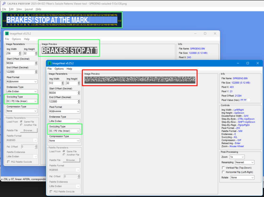Click Start Offset field in back ImageHeat window
This screenshot has height=197, width=264.
(20, 63)
